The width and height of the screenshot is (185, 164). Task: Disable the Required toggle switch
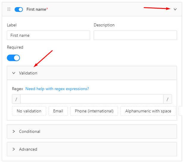point(13,58)
